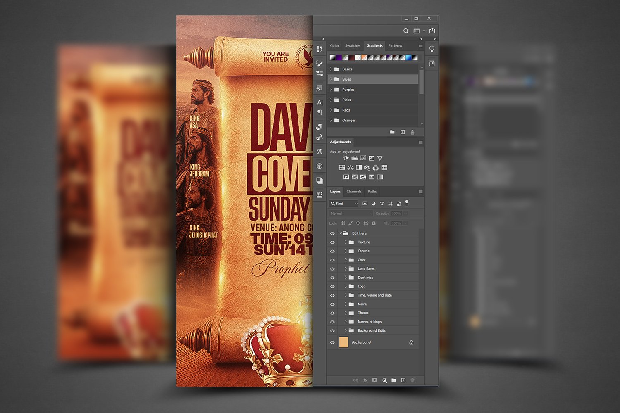Hide the Logo group eye
Image resolution: width=620 pixels, height=413 pixels.
click(332, 287)
